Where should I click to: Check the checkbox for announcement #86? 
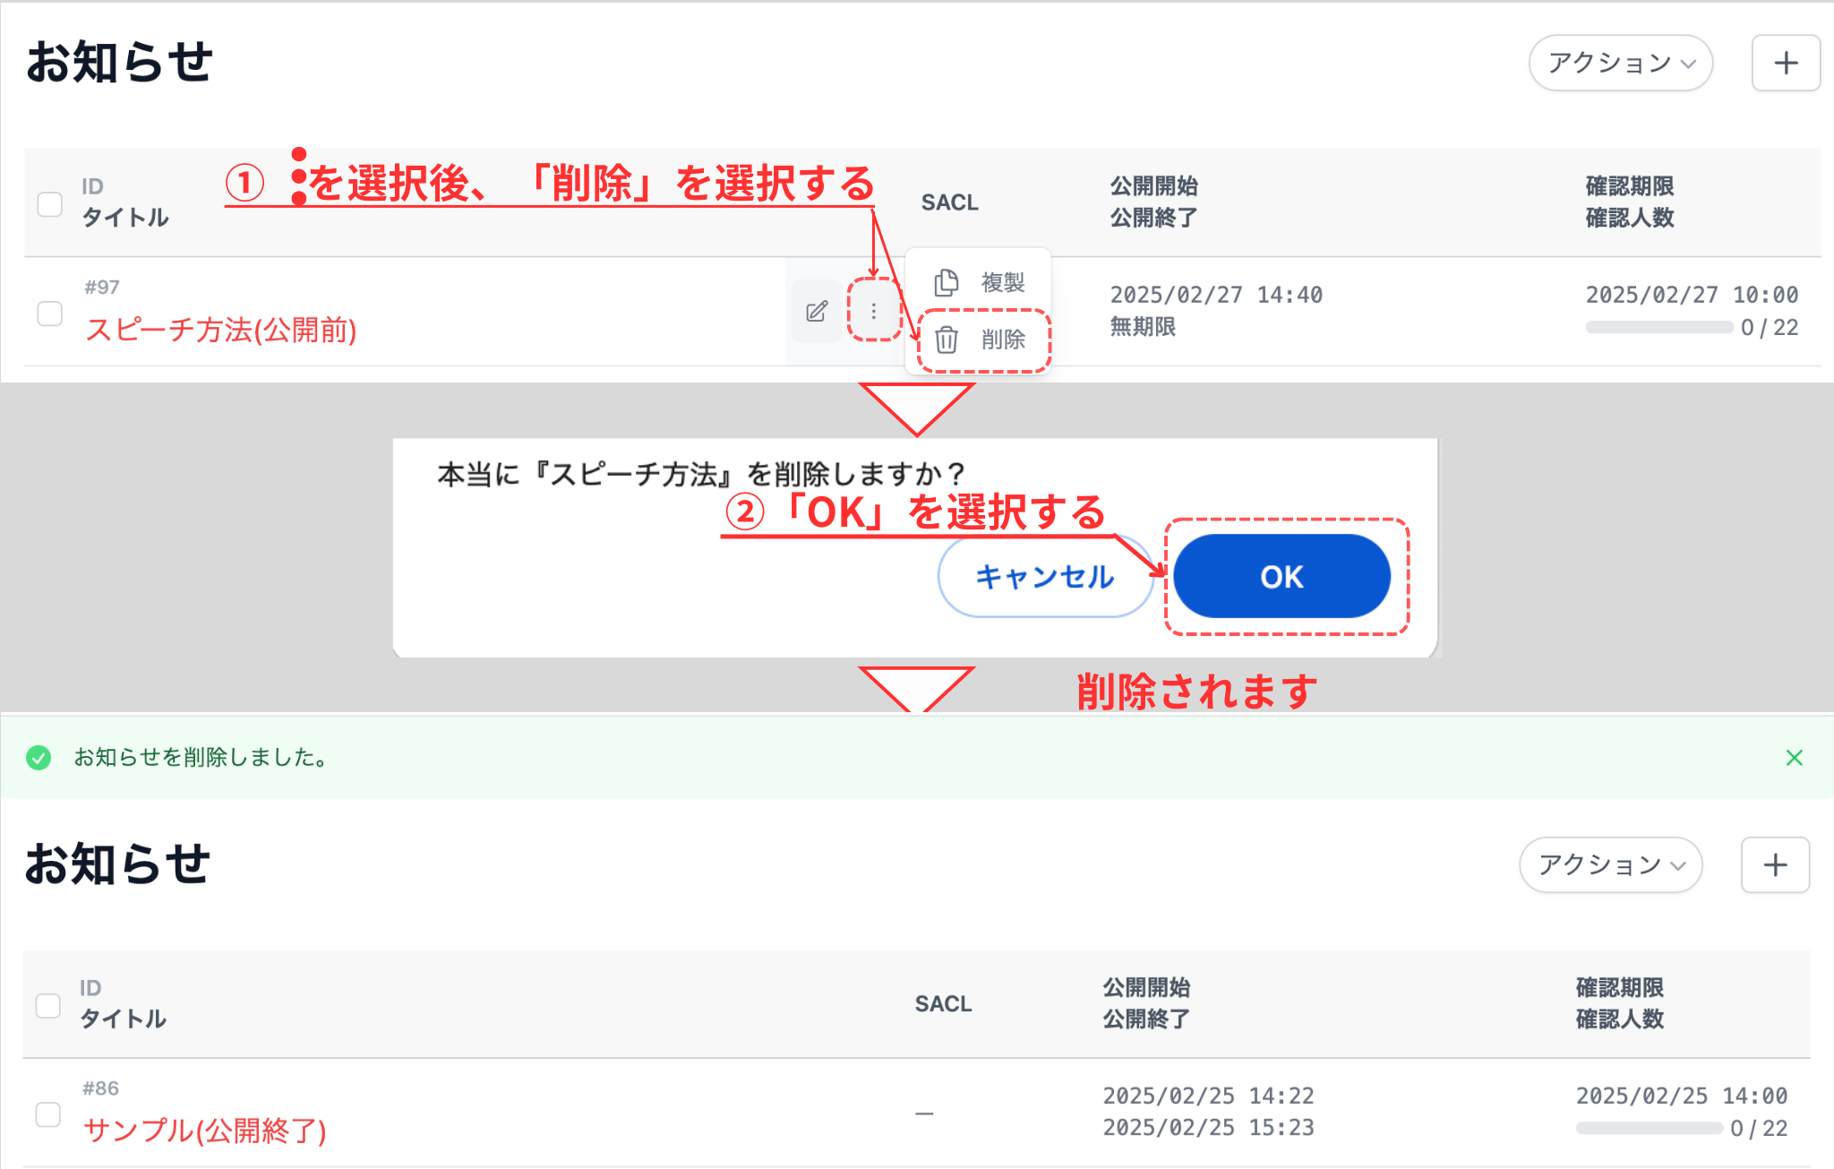[x=49, y=1113]
